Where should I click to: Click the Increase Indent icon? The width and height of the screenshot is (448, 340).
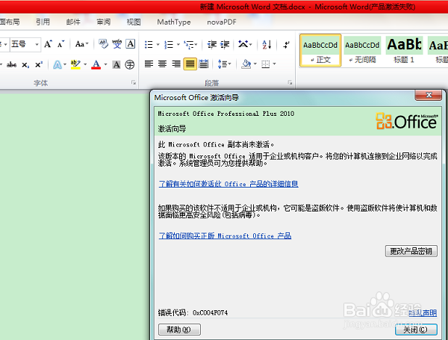[225, 45]
